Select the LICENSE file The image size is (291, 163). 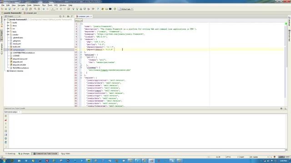coord(16,56)
